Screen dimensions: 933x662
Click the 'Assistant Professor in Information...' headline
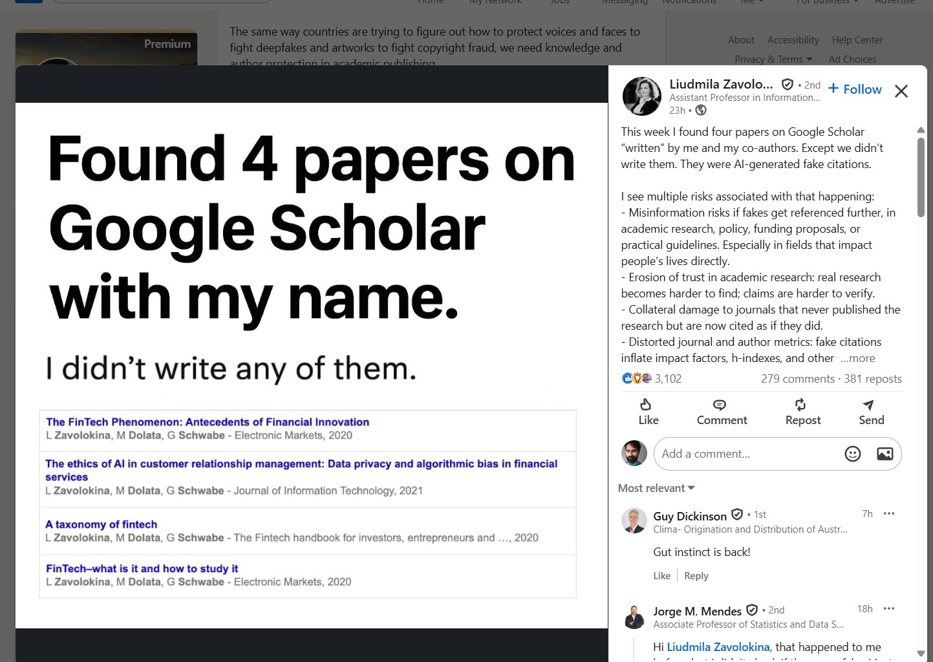tap(745, 98)
